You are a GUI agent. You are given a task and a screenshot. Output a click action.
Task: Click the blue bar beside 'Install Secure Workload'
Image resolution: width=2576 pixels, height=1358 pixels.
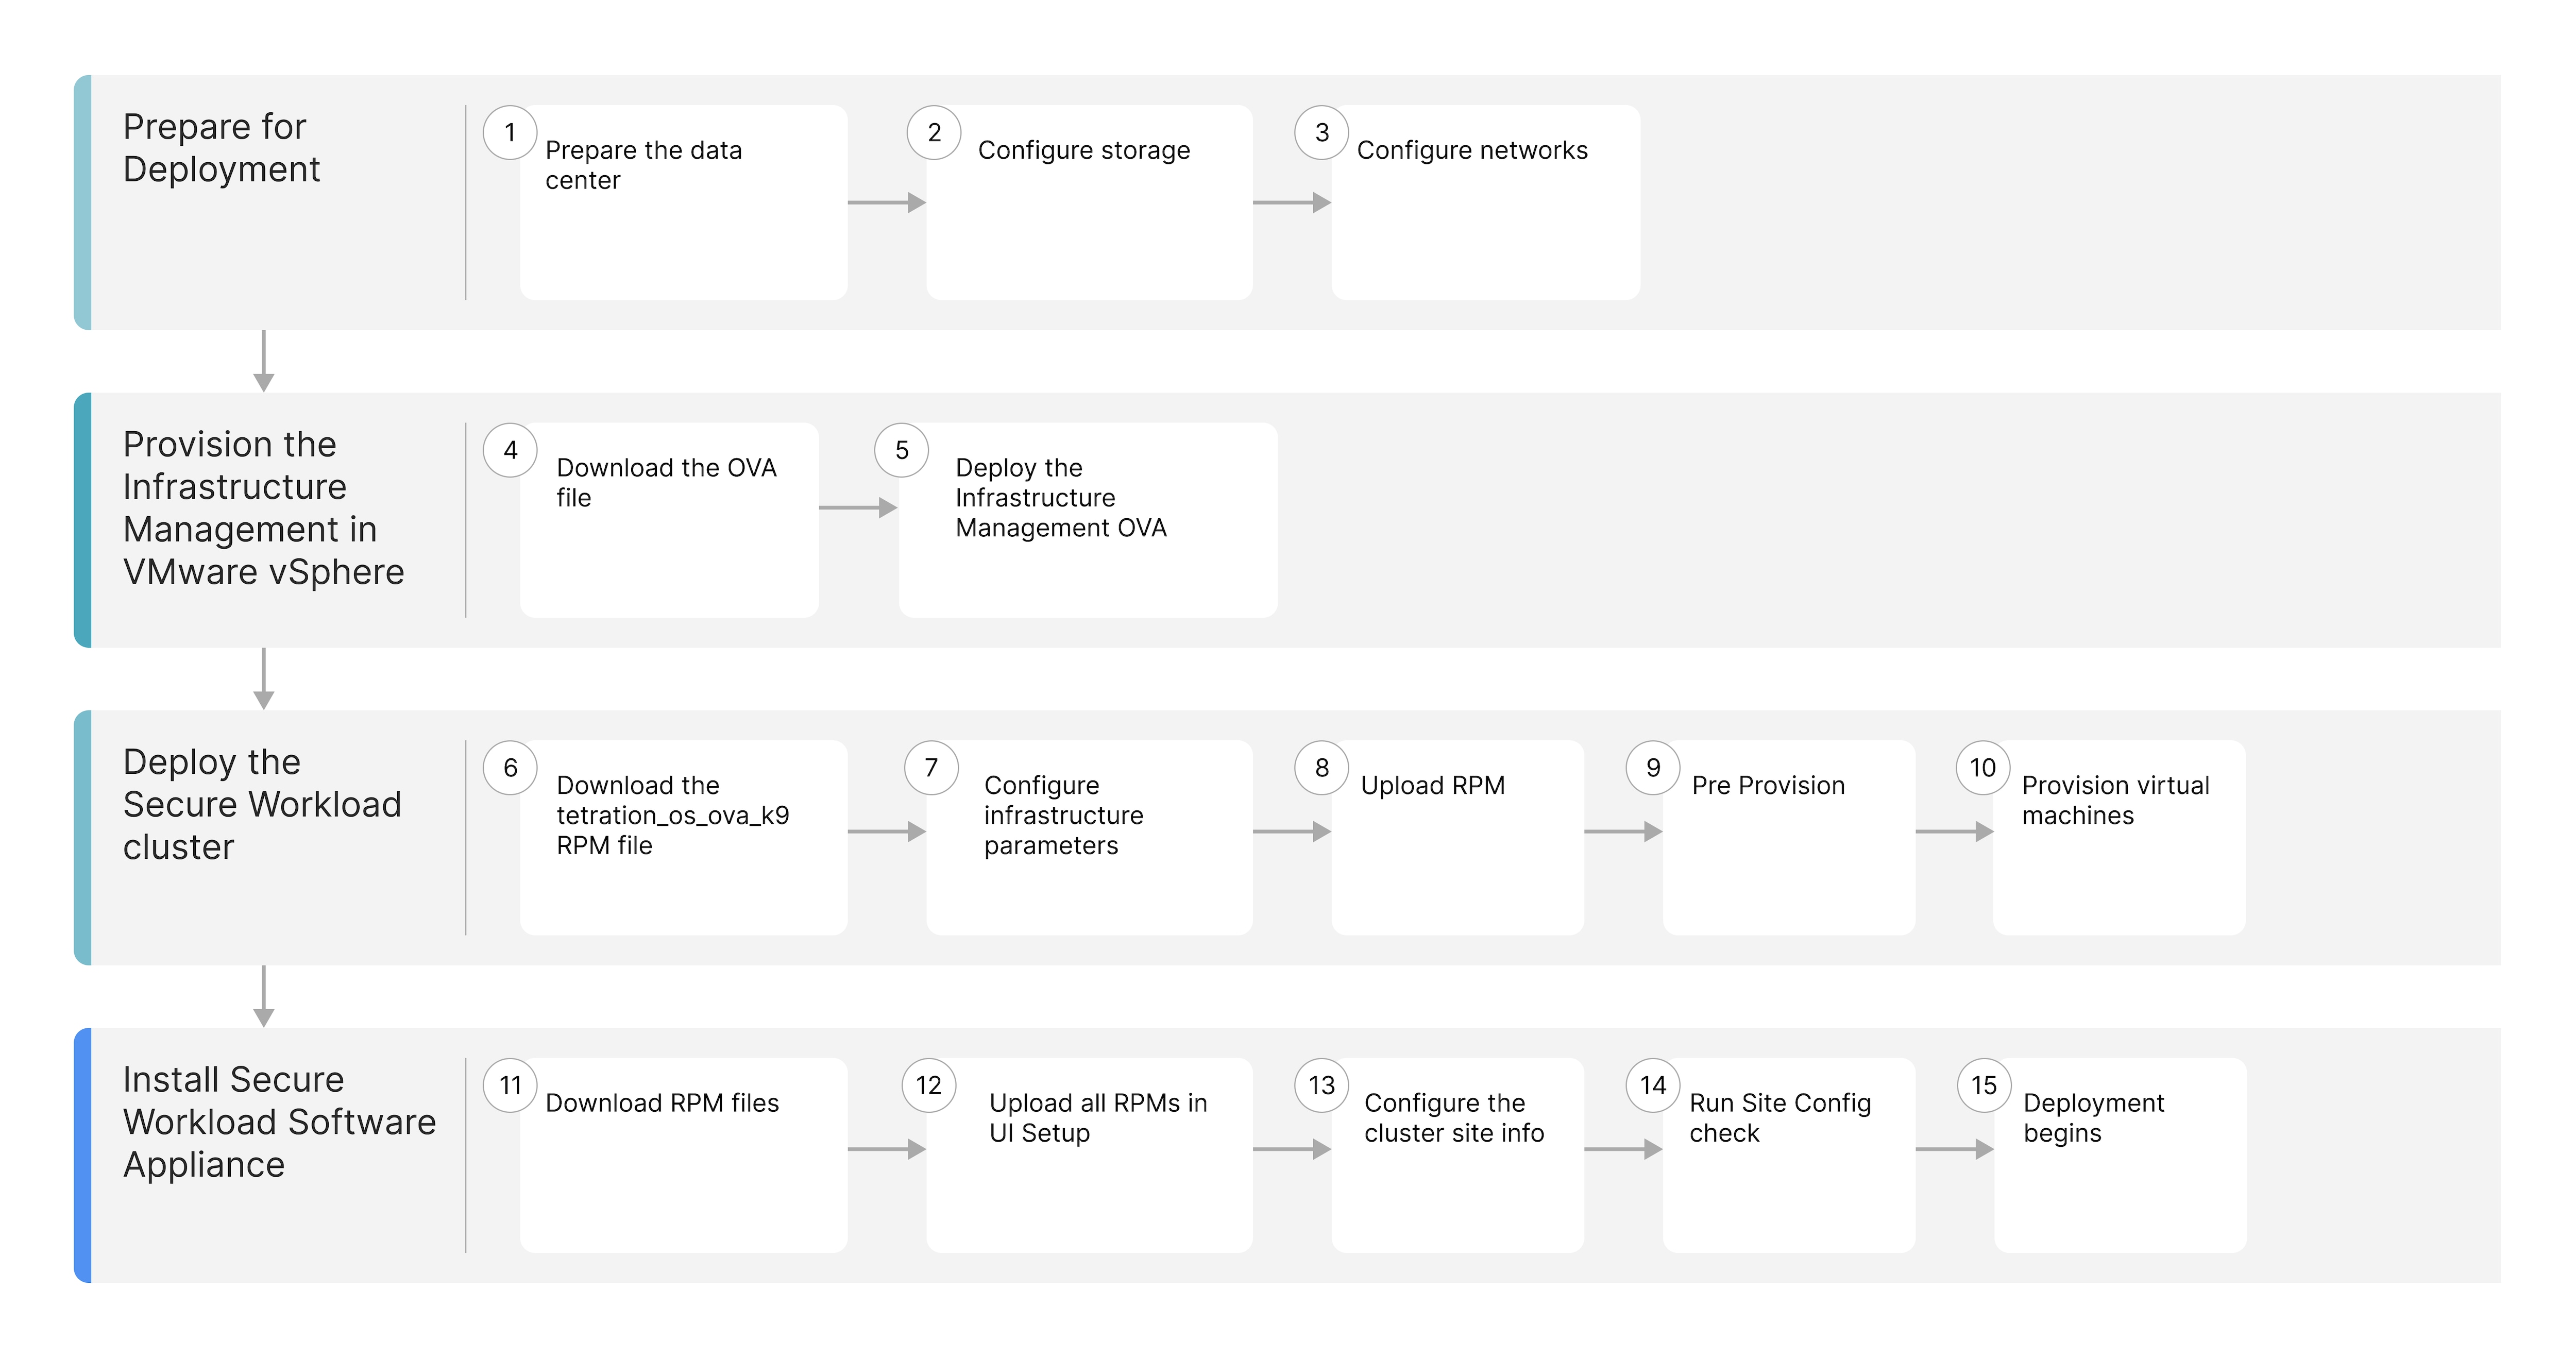point(83,1156)
